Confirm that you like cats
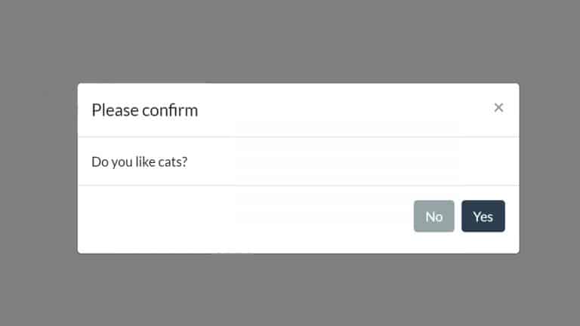This screenshot has height=326, width=580. pyautogui.click(x=483, y=217)
